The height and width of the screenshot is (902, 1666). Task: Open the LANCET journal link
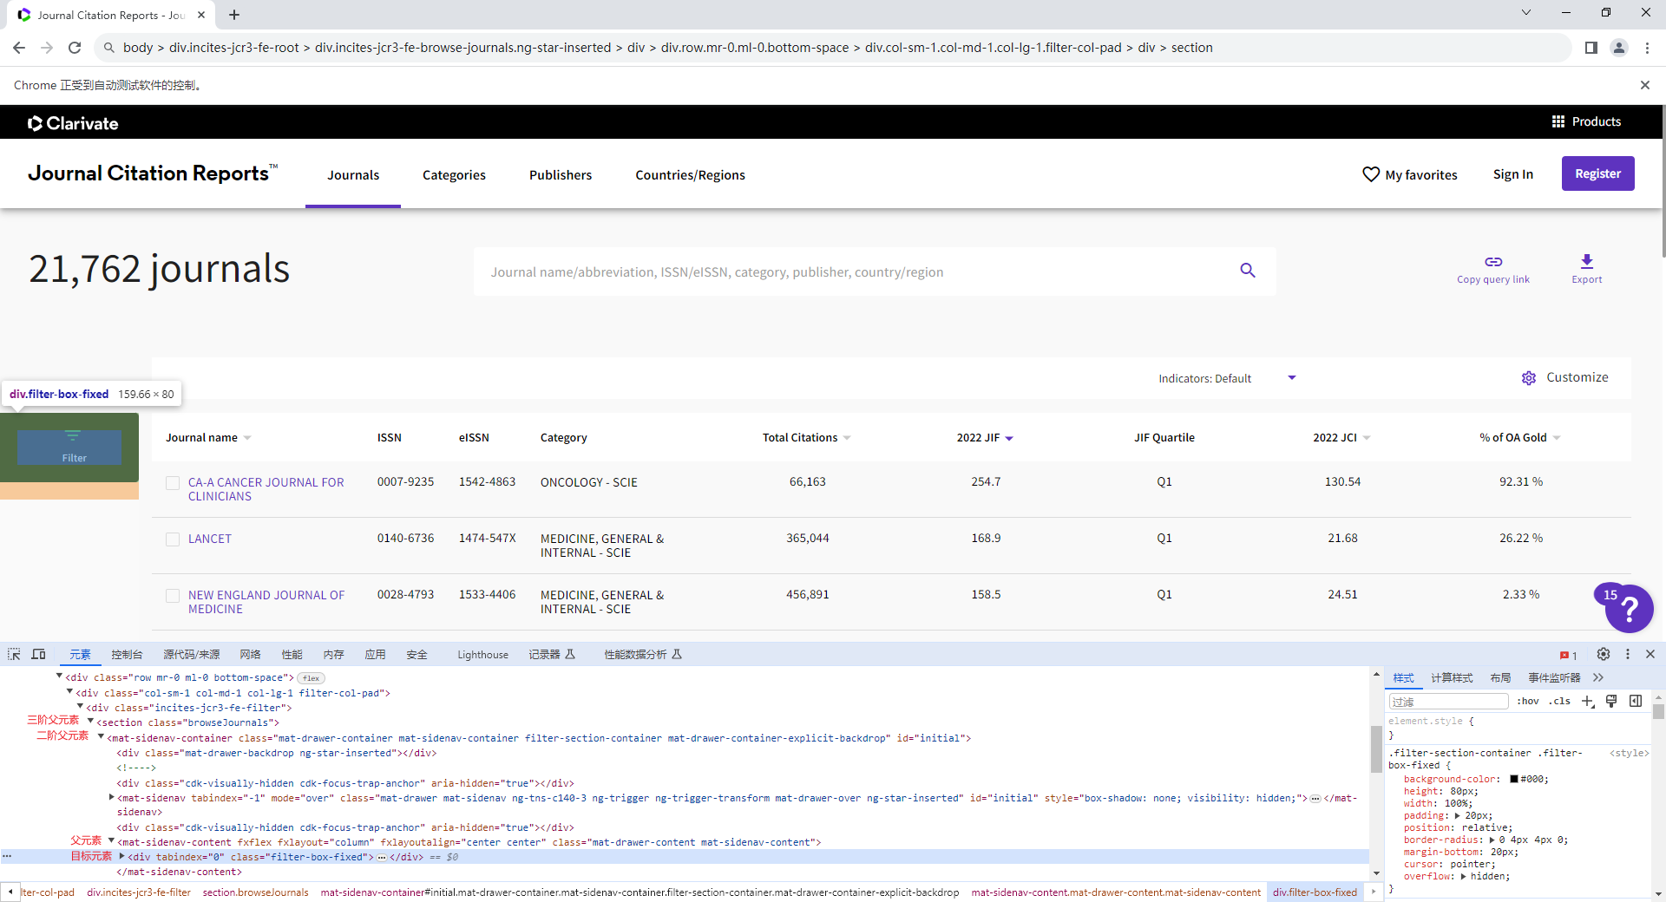[210, 539]
